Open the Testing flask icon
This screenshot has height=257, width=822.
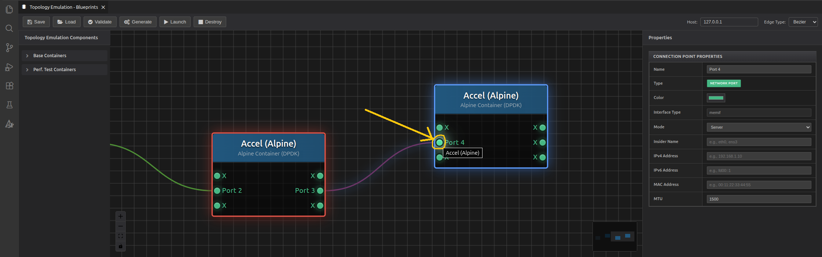9,105
